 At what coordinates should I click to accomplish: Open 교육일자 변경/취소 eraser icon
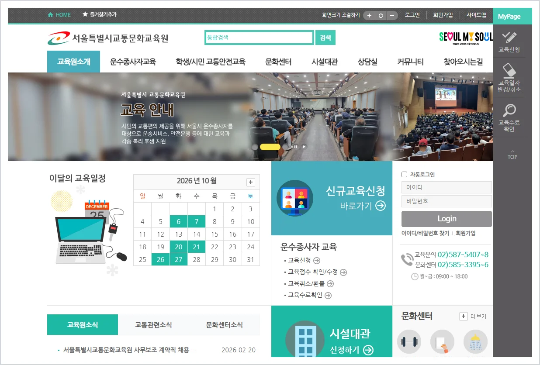point(509,71)
